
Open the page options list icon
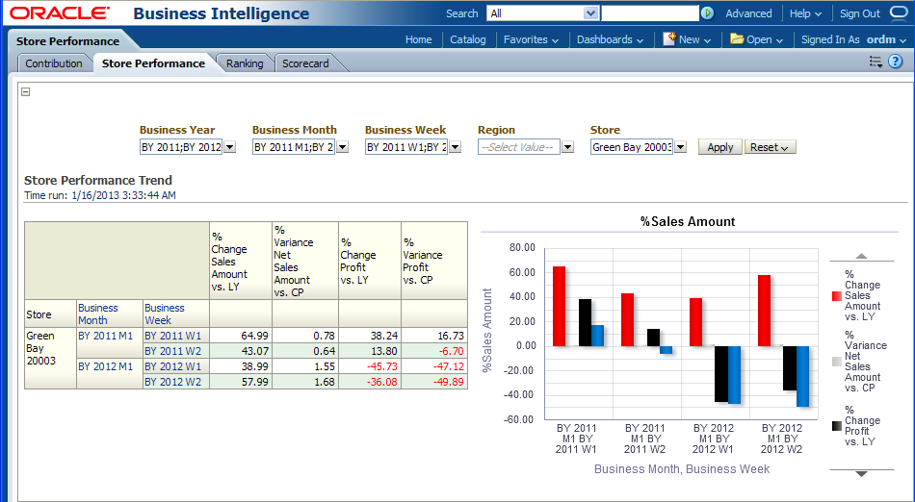tap(875, 62)
